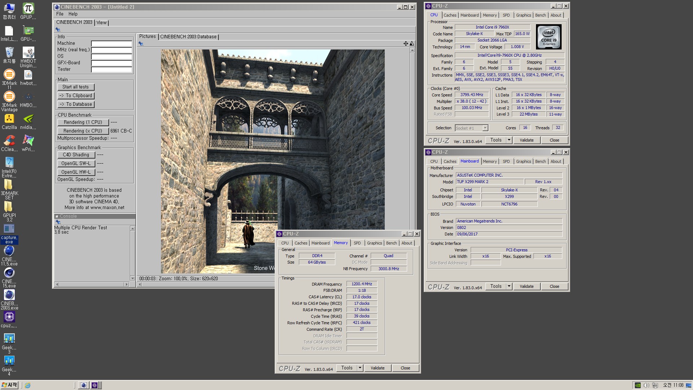The width and height of the screenshot is (693, 390).
Task: Switch to CINEBENCH taskbar button
Action: (x=83, y=385)
